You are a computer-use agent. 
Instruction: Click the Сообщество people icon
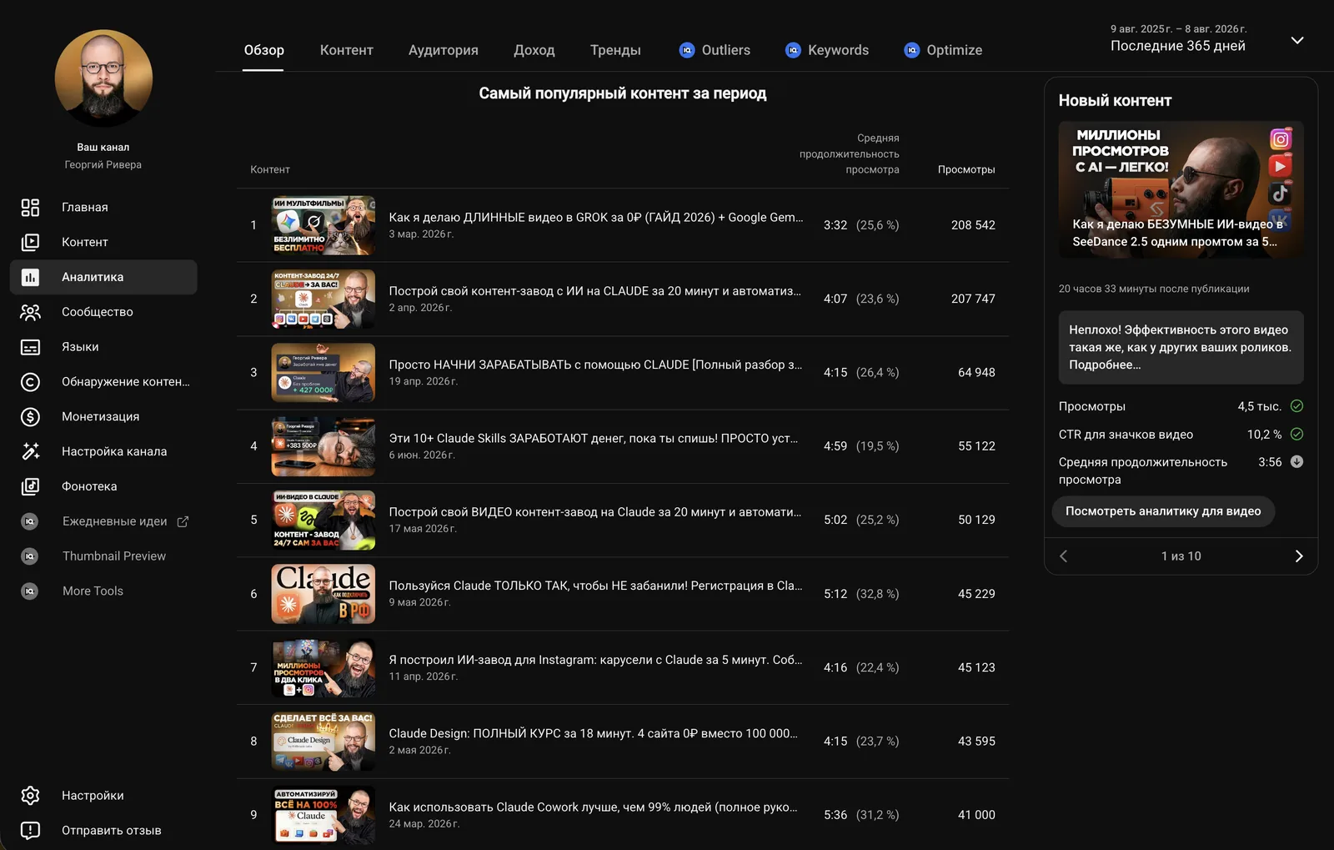(x=30, y=312)
